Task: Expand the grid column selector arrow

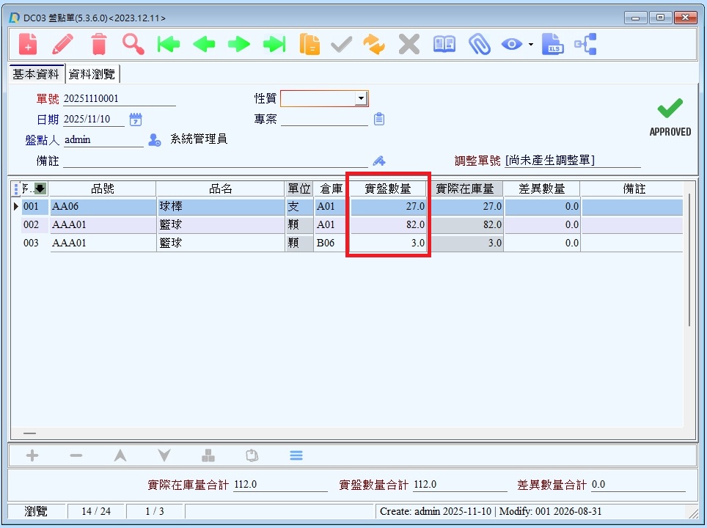Action: pyautogui.click(x=40, y=188)
